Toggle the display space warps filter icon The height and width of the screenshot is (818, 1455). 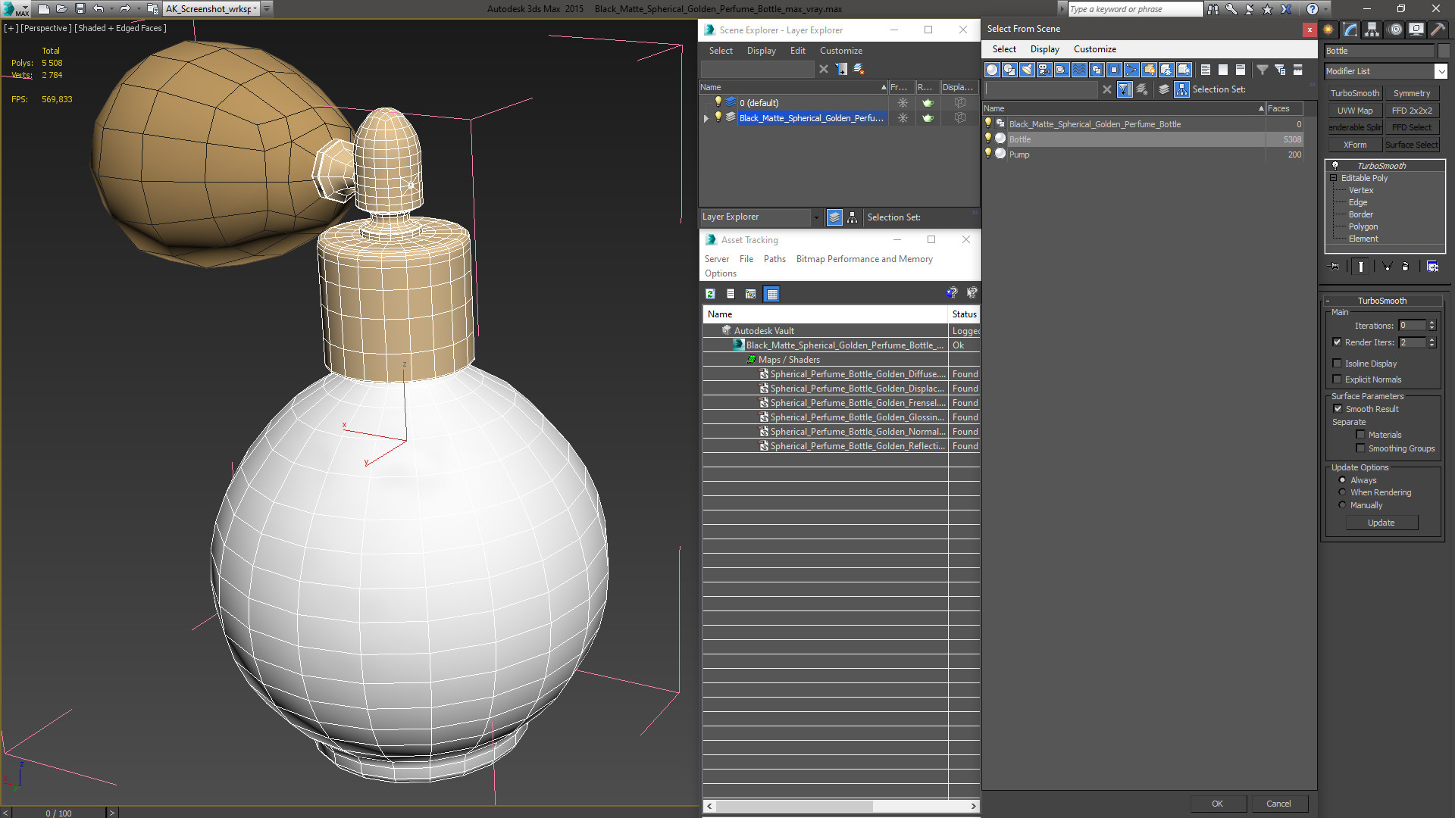(1079, 70)
